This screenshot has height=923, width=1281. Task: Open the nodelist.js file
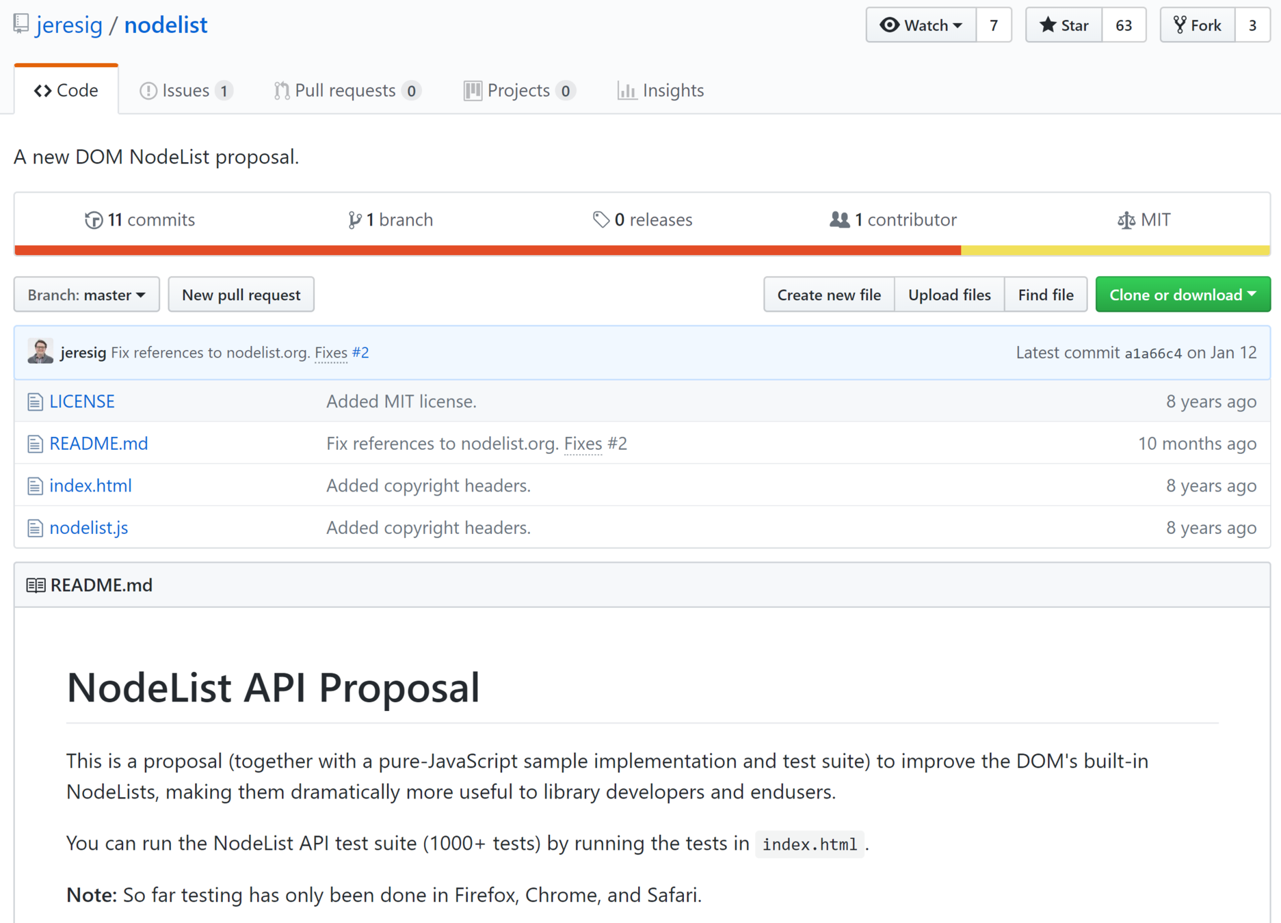[89, 528]
